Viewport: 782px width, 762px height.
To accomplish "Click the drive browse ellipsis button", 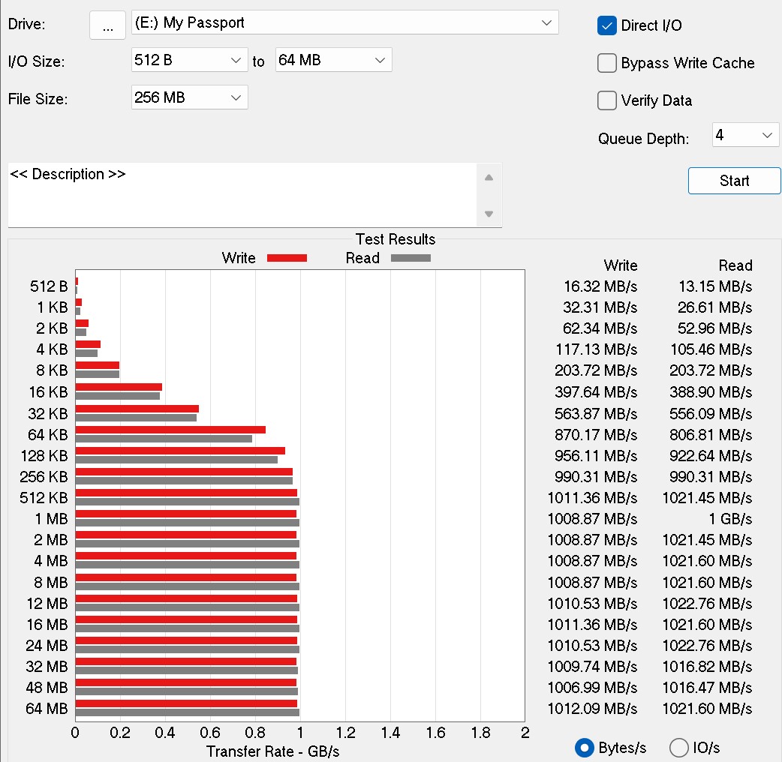I will pos(107,25).
